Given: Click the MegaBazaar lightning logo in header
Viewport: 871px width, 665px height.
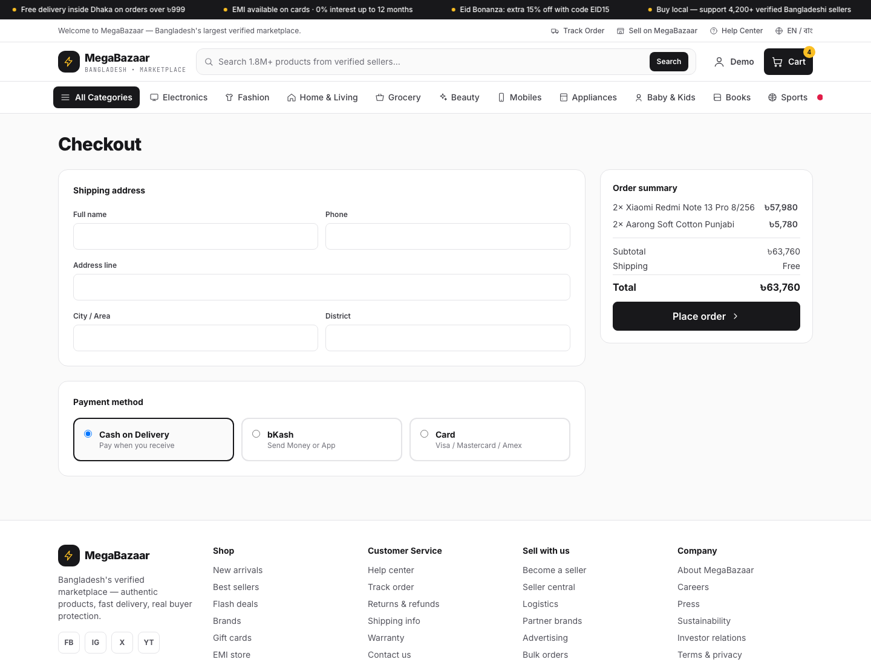Looking at the screenshot, I should pos(69,62).
